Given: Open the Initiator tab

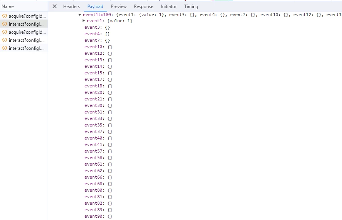Looking at the screenshot, I should pos(169,7).
